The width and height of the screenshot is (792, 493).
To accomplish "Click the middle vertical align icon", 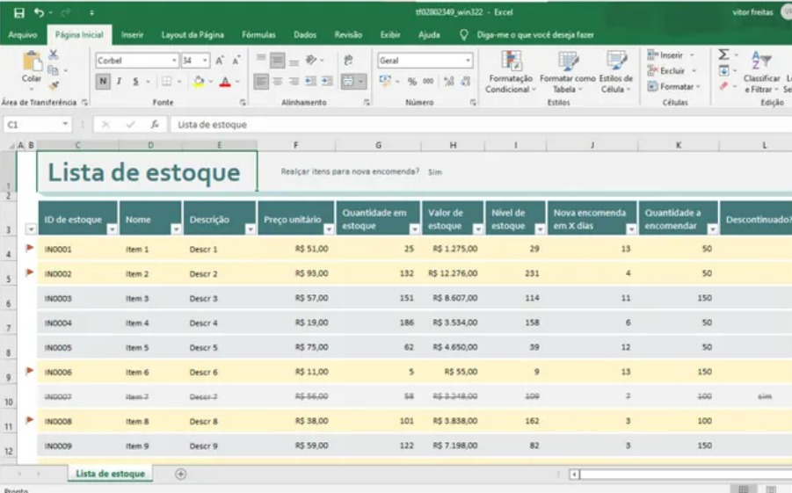I will coord(277,61).
